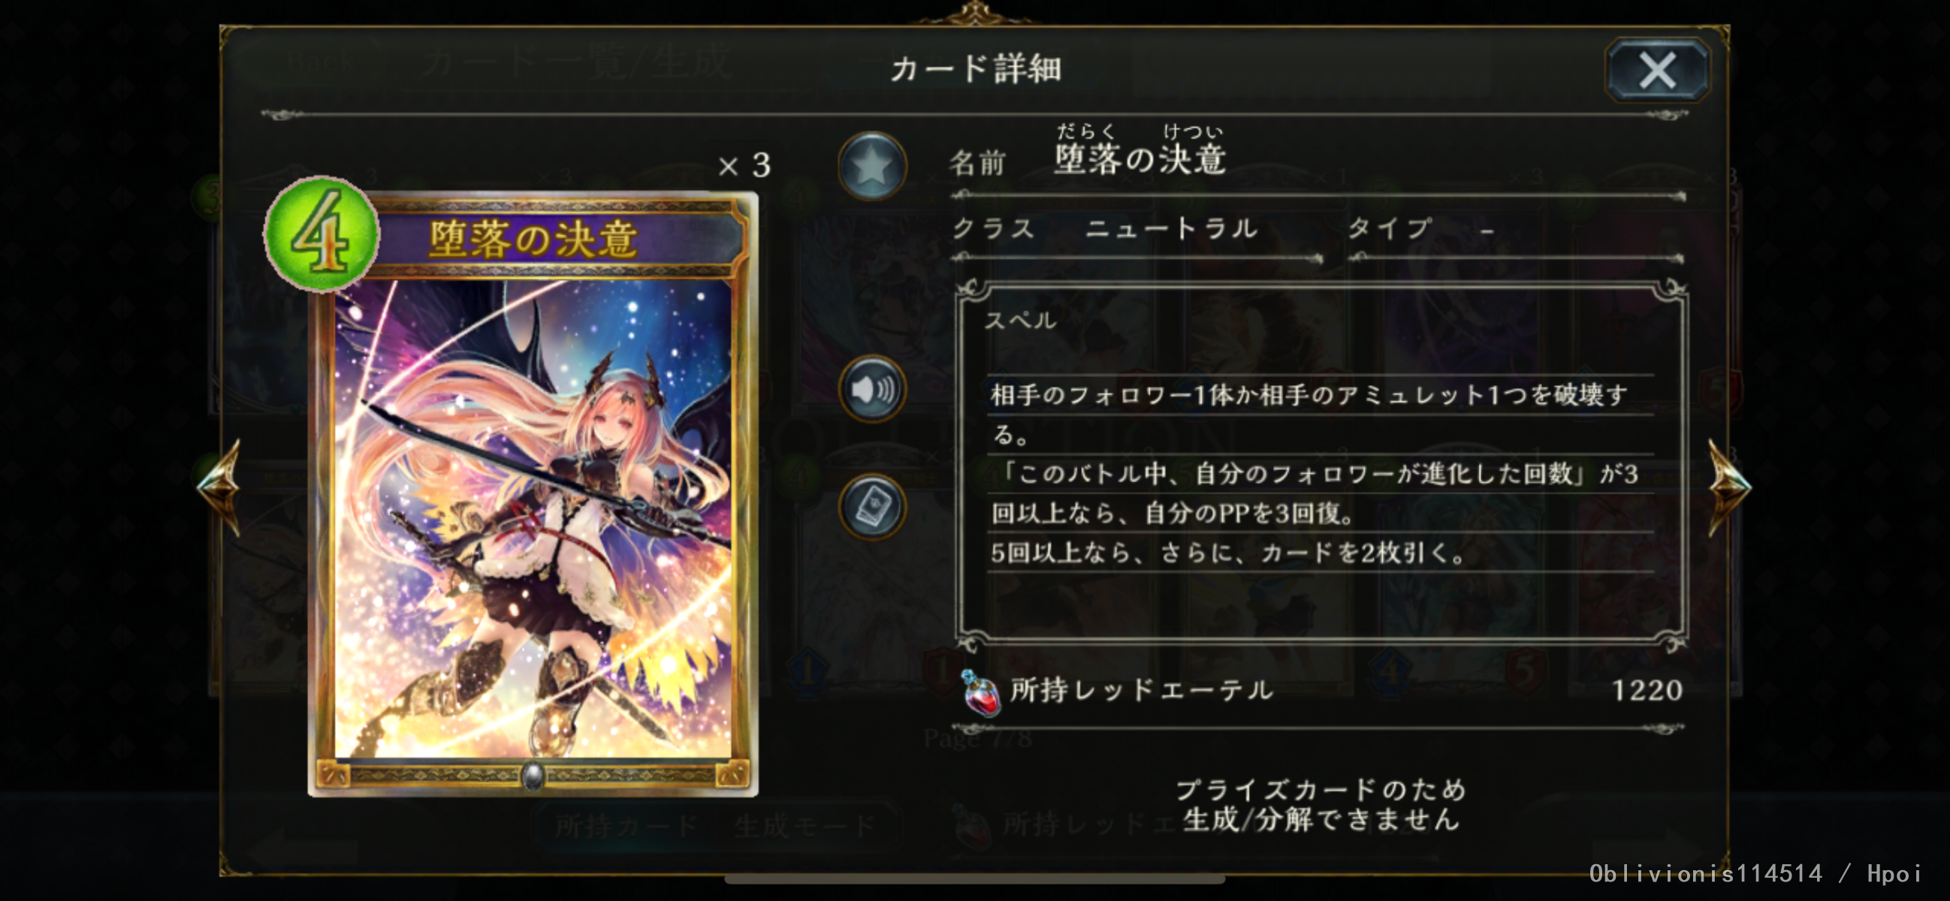Tap the red ether vial icon
This screenshot has height=901, width=1950.
(x=980, y=692)
